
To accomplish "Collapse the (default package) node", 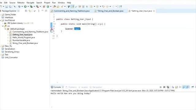I will pos(5,29).
